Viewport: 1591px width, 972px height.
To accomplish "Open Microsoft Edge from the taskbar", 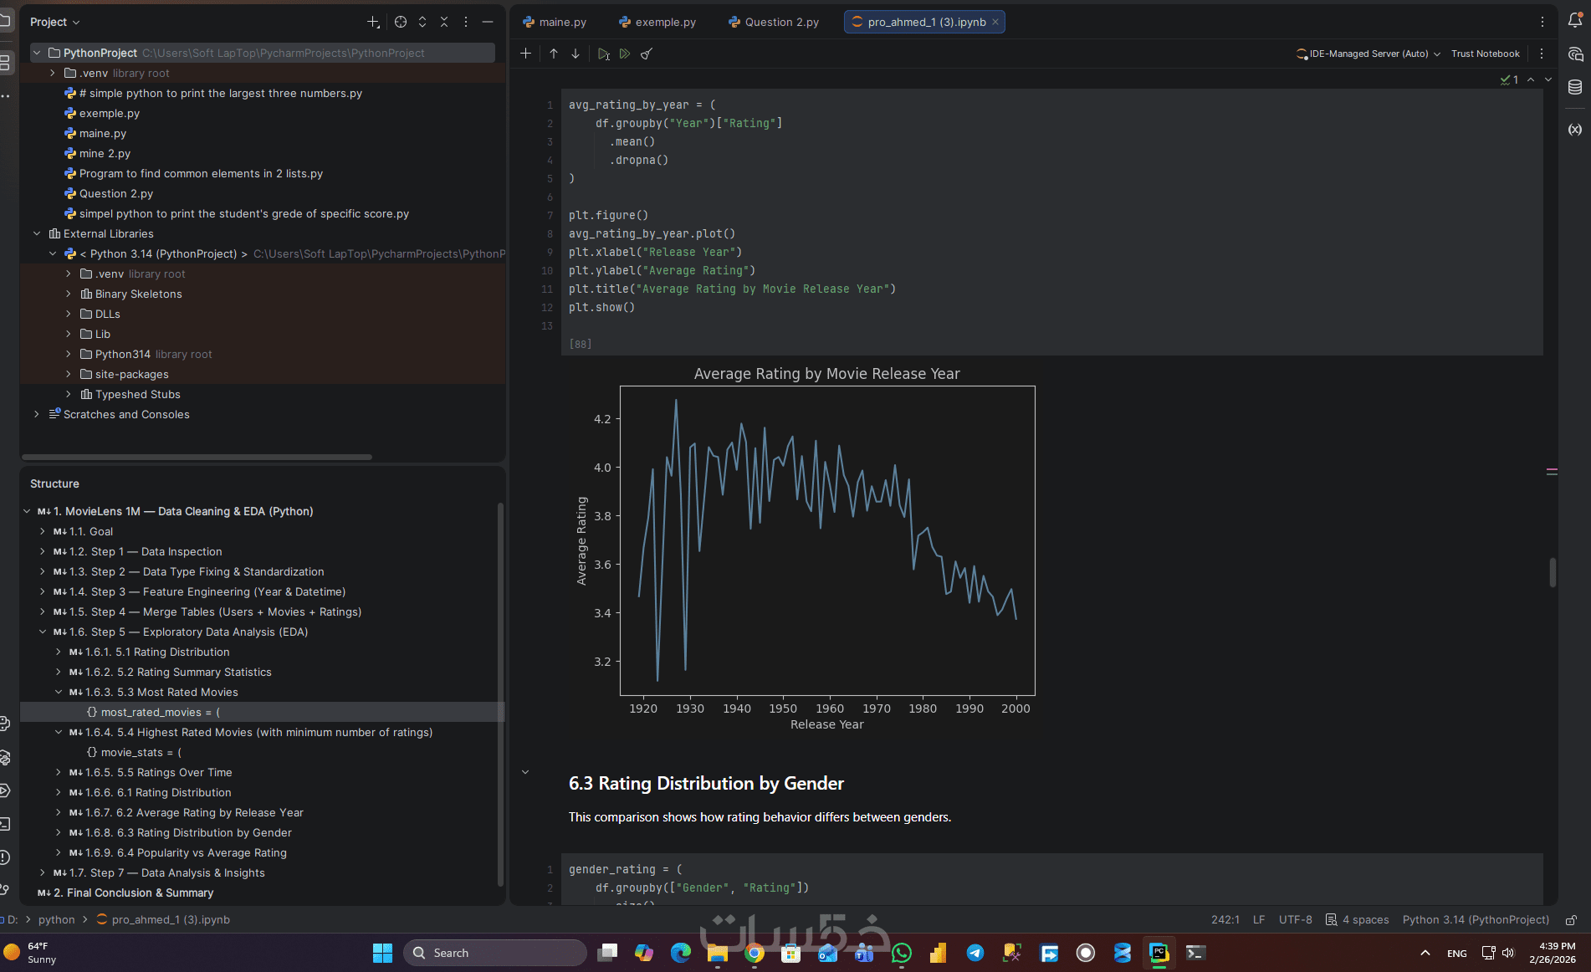I will [x=681, y=953].
